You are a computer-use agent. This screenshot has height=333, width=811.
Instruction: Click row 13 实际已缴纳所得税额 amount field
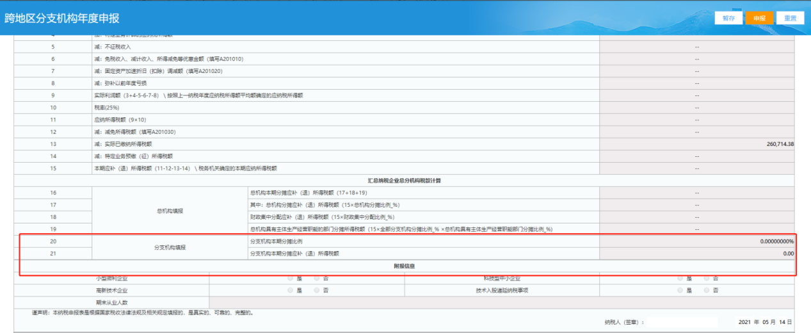(x=696, y=144)
